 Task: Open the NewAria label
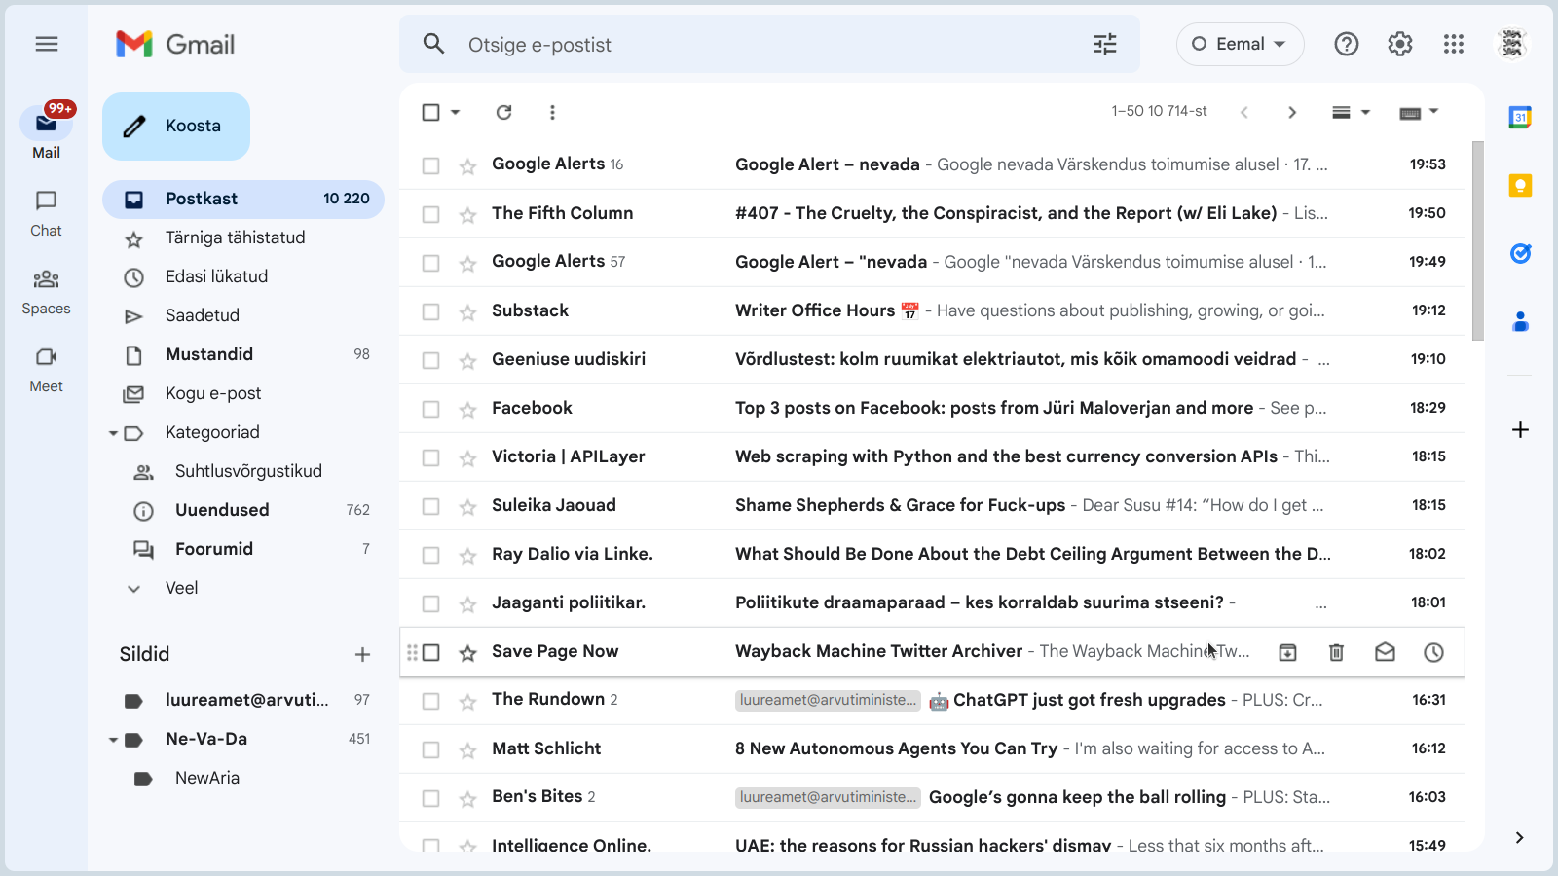[243, 778]
